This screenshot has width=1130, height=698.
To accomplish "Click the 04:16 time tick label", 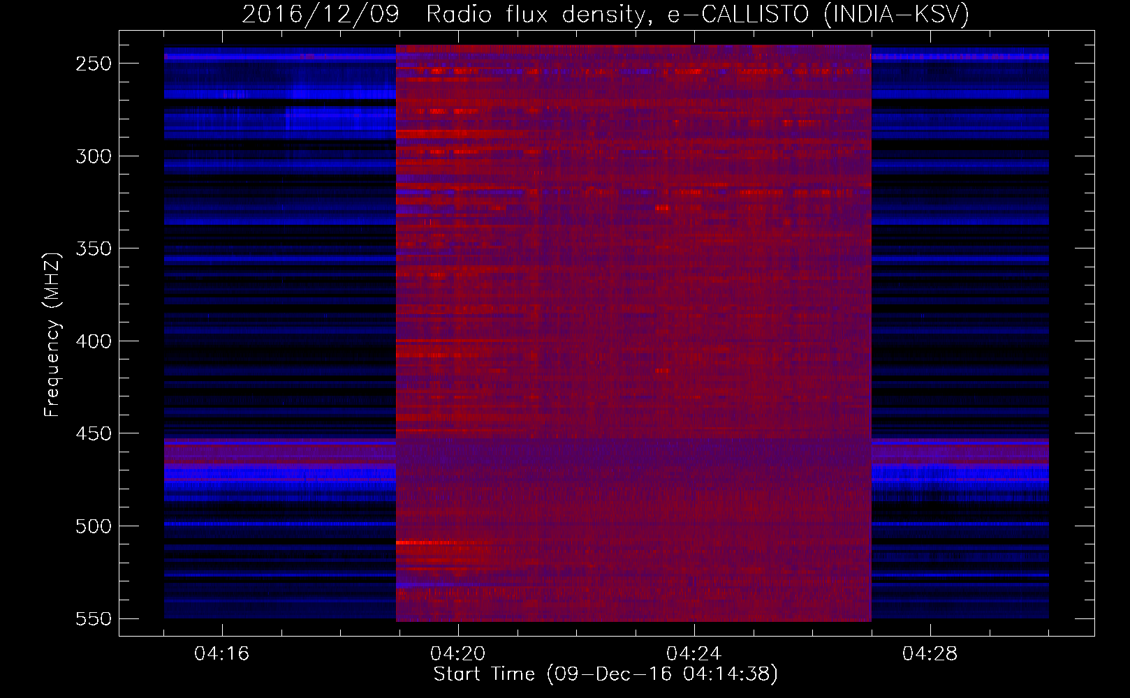I will click(222, 653).
